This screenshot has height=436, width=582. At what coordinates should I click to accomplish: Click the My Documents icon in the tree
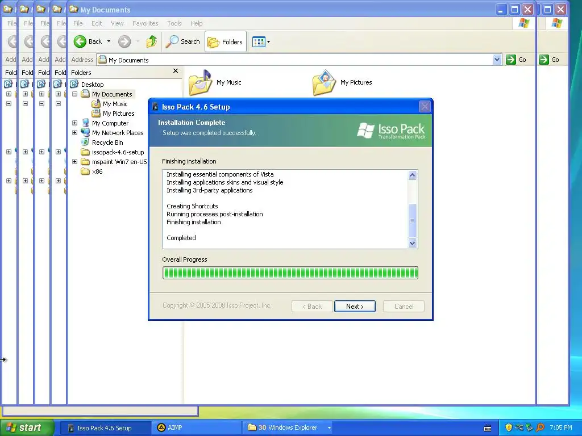(85, 94)
